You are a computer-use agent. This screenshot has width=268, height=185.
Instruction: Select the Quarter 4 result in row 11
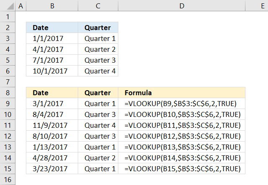click(98, 125)
